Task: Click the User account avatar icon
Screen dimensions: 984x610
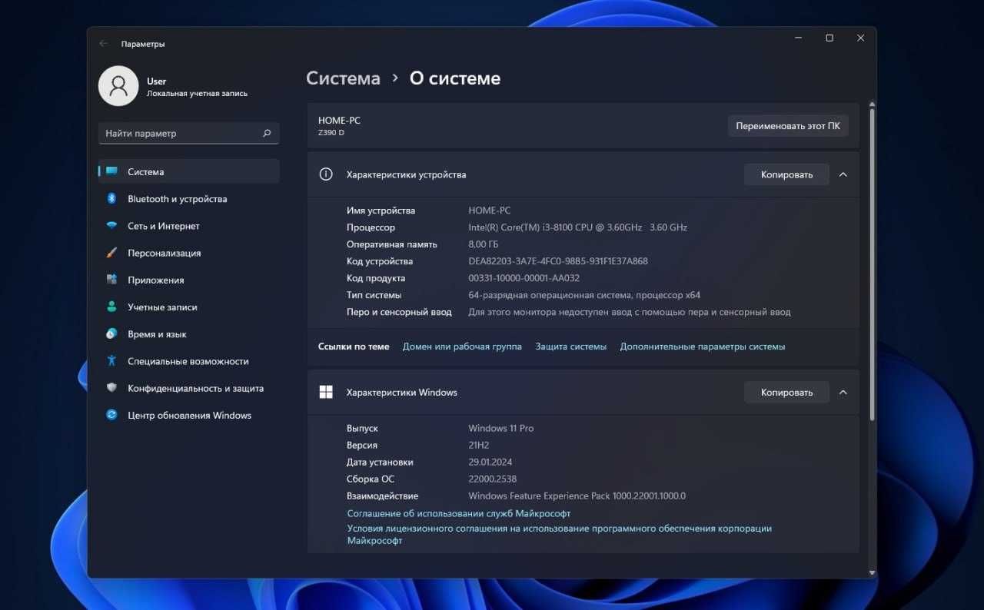Action: tap(118, 86)
